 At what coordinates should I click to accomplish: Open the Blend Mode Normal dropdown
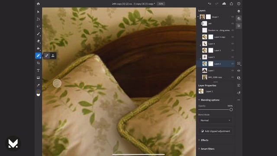coord(216,120)
